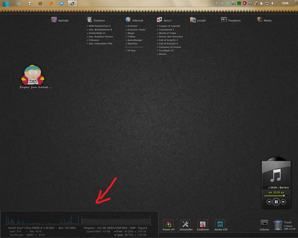Launch IObit SystemCare 5 shortcut
This screenshot has width=298, height=238.
coord(99,26)
